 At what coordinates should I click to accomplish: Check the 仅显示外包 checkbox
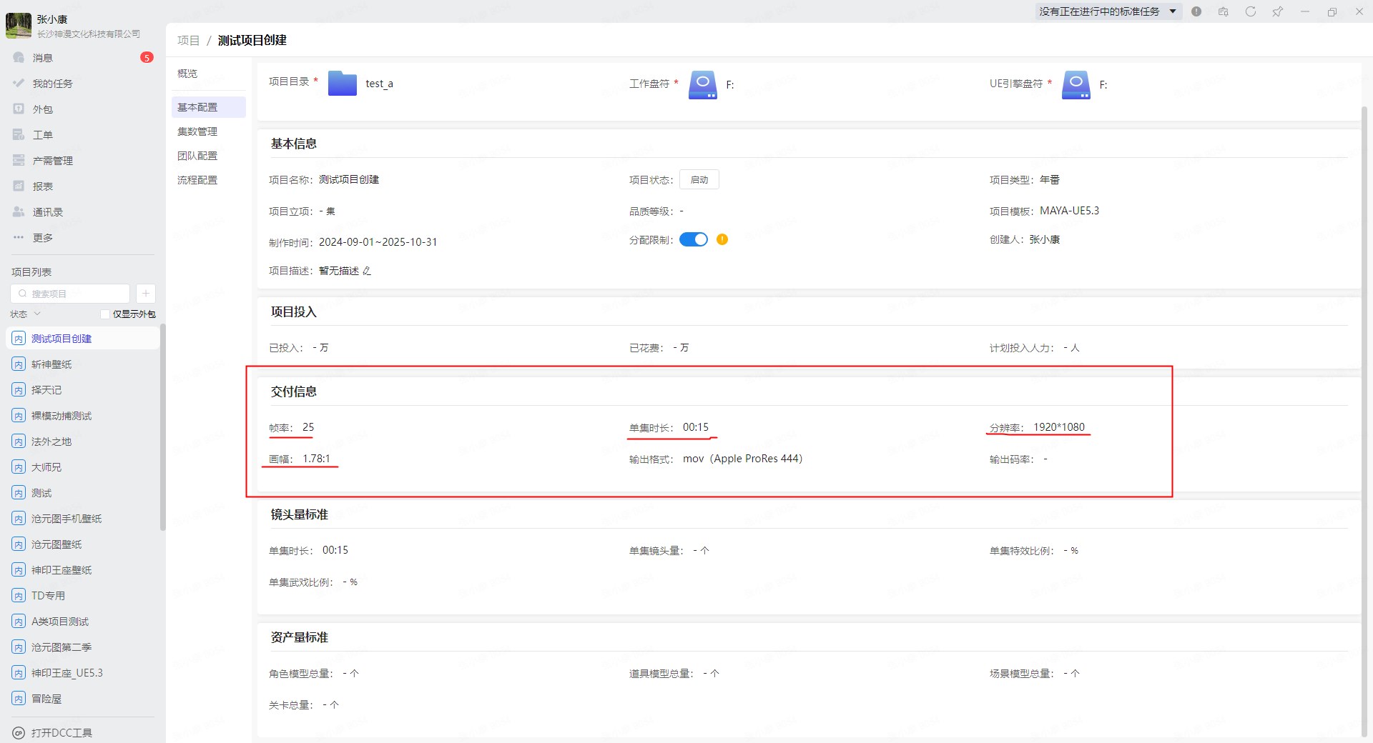coord(105,314)
